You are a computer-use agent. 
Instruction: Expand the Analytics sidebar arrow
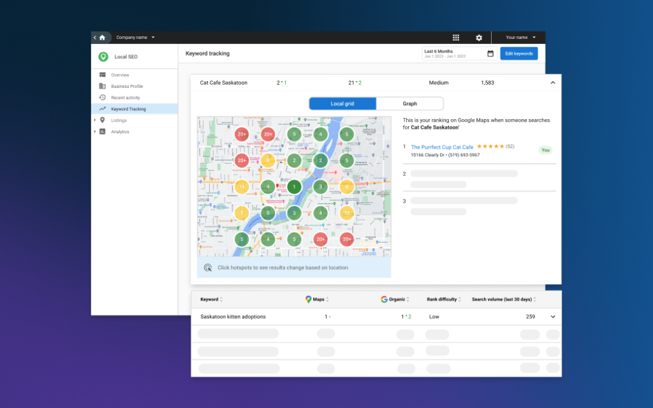(95, 131)
